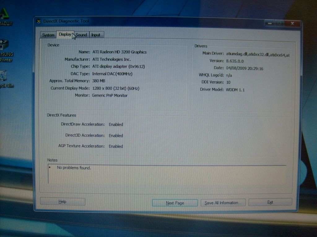Click the DirectX Diagnostic Tool title icon
Screen dimensions: 317x237
point(39,21)
